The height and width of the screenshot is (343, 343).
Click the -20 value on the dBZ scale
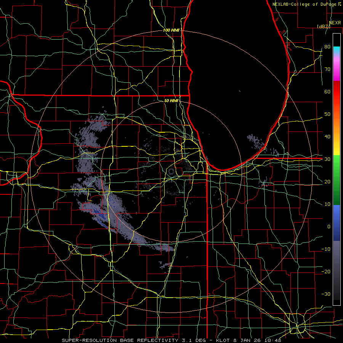pos(326,271)
